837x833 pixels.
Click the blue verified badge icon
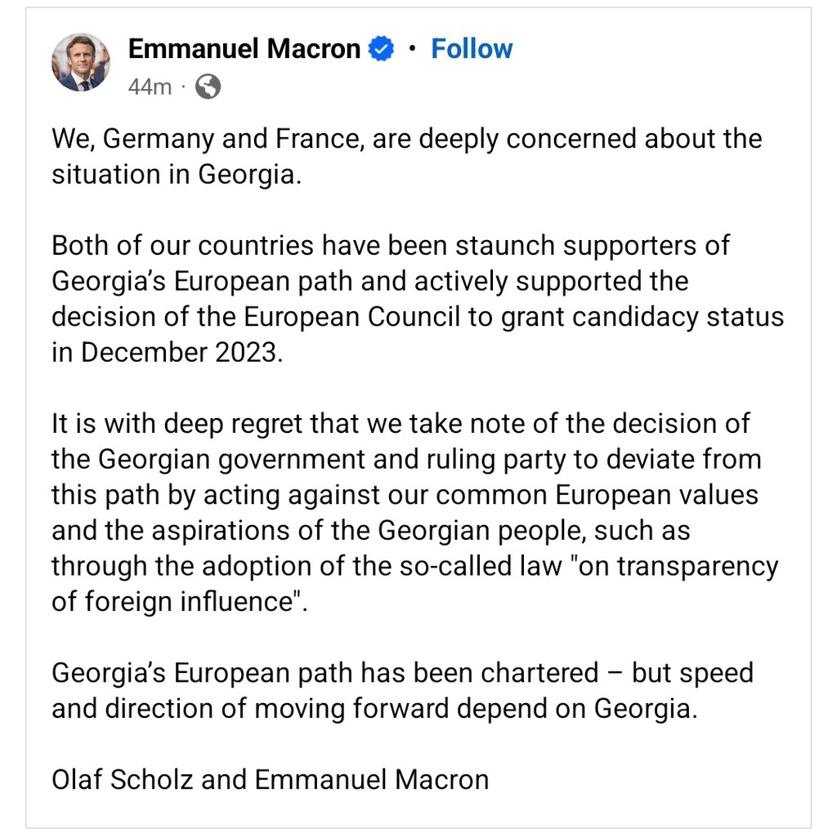(x=381, y=48)
